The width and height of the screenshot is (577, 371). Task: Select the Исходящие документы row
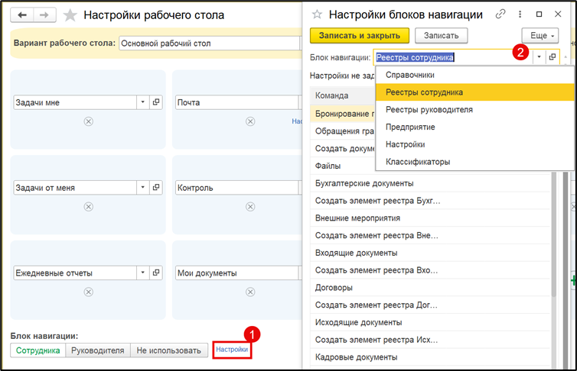coord(430,322)
